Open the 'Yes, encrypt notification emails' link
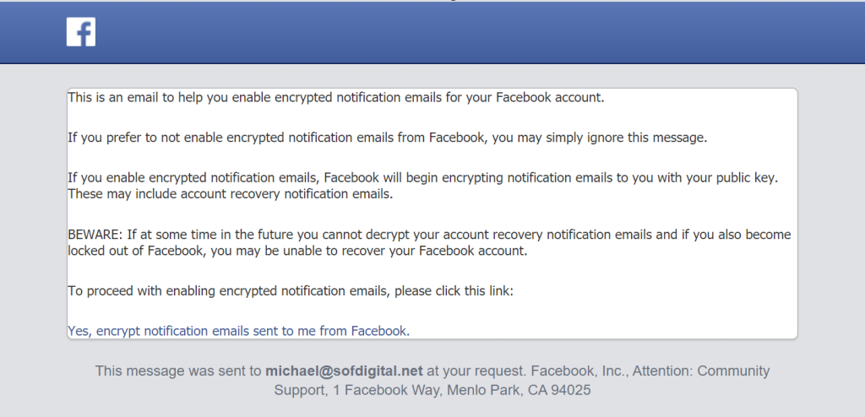Image resolution: width=865 pixels, height=417 pixels. point(238,331)
